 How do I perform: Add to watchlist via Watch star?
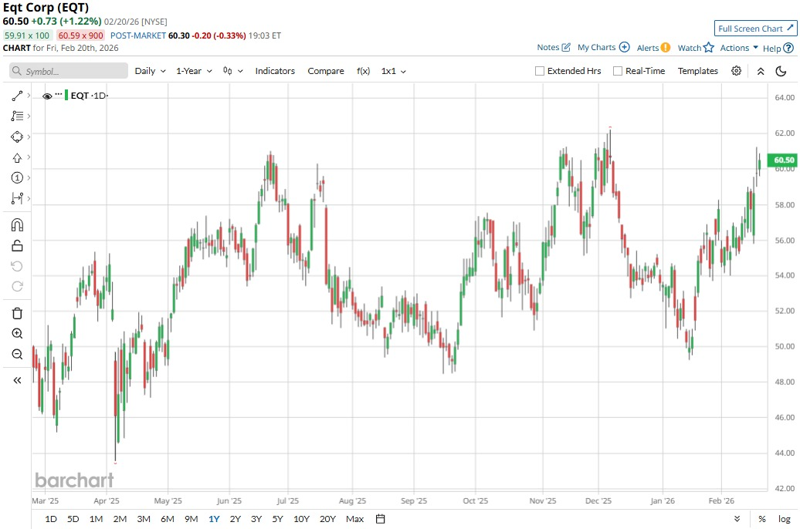tap(709, 47)
